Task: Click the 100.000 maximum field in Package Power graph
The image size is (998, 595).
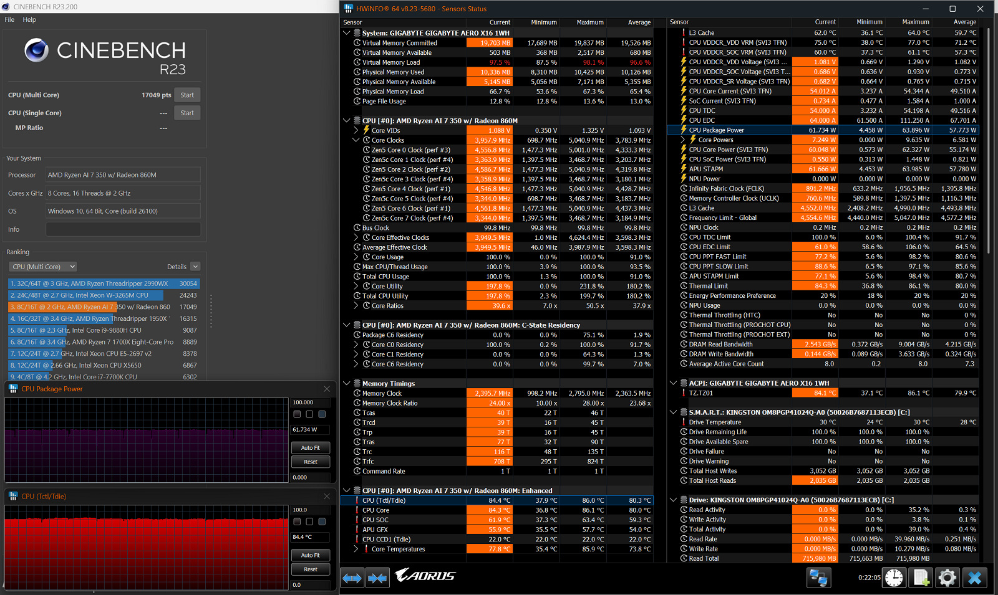Action: click(x=311, y=402)
